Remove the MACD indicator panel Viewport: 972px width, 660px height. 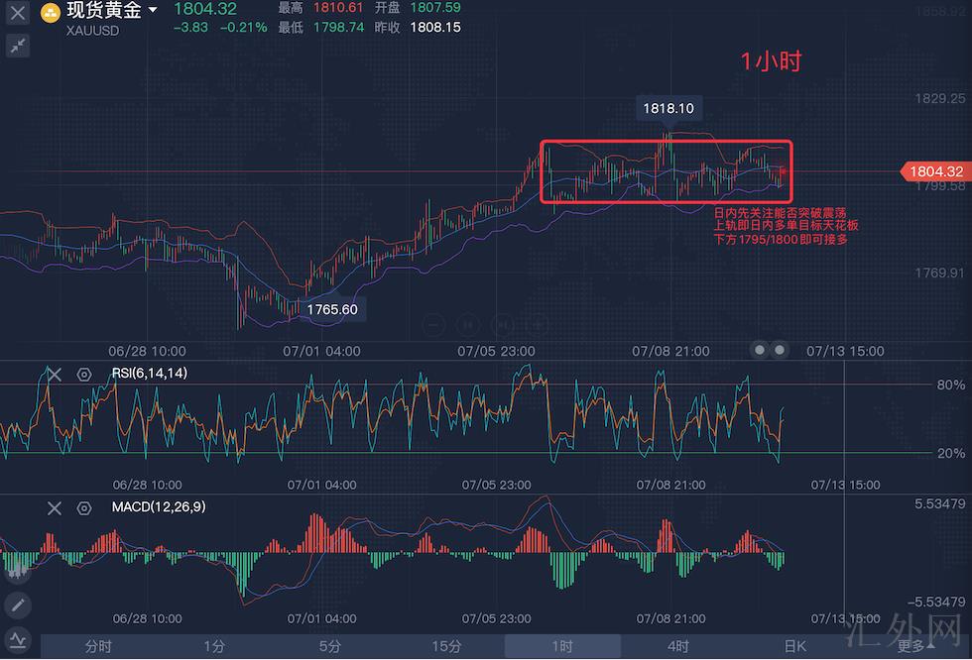55,507
